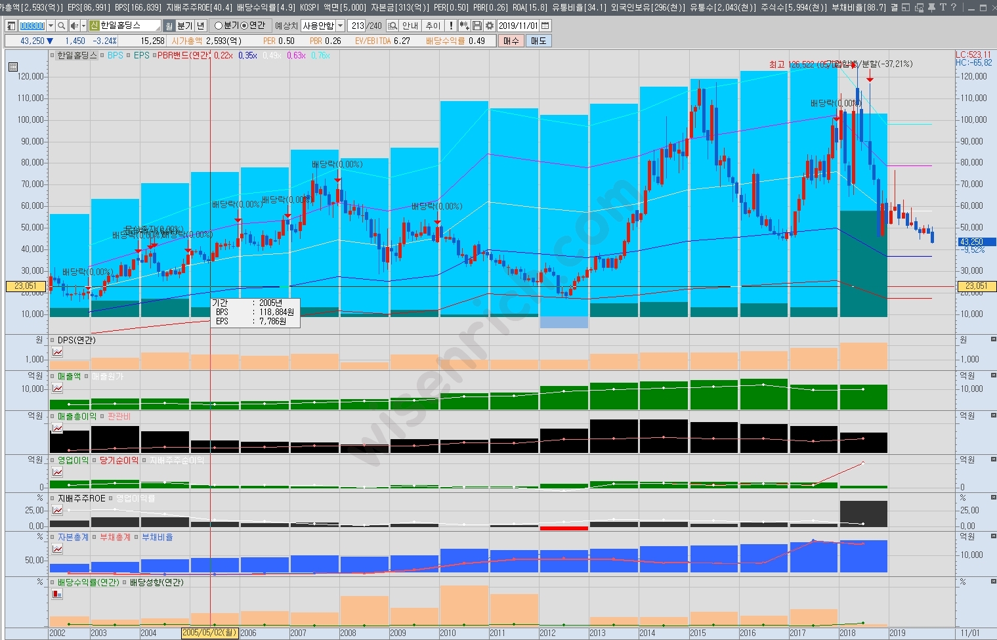
Task: Click the 2019/11/01 date input field
Action: (518, 26)
